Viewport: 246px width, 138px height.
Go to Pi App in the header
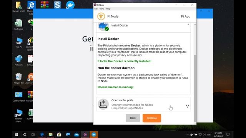186,16
